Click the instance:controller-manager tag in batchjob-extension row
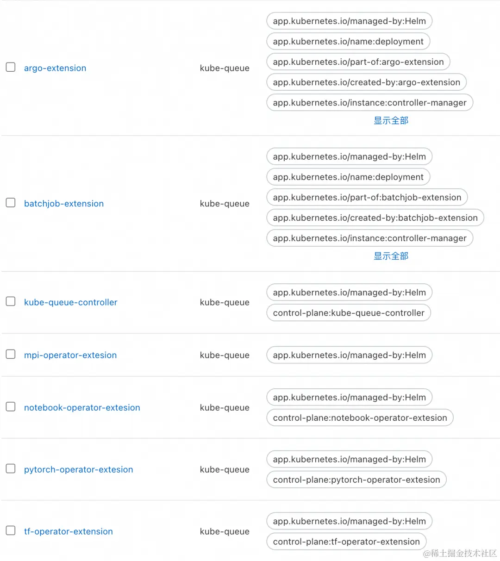The height and width of the screenshot is (561, 500). click(370, 238)
